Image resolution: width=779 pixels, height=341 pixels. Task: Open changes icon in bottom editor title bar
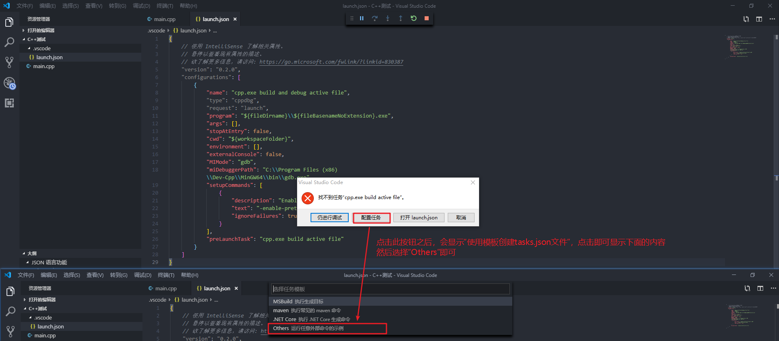pos(747,288)
